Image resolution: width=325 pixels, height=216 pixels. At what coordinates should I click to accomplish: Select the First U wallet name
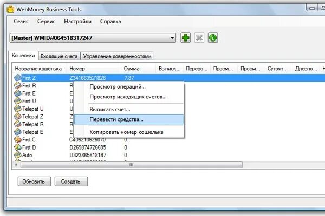point(29,101)
